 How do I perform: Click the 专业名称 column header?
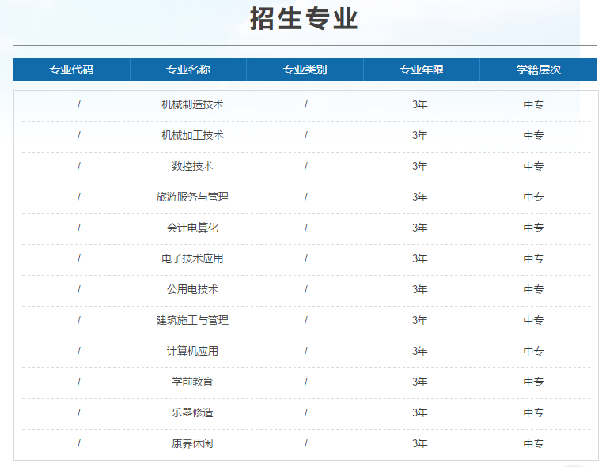pyautogui.click(x=188, y=70)
